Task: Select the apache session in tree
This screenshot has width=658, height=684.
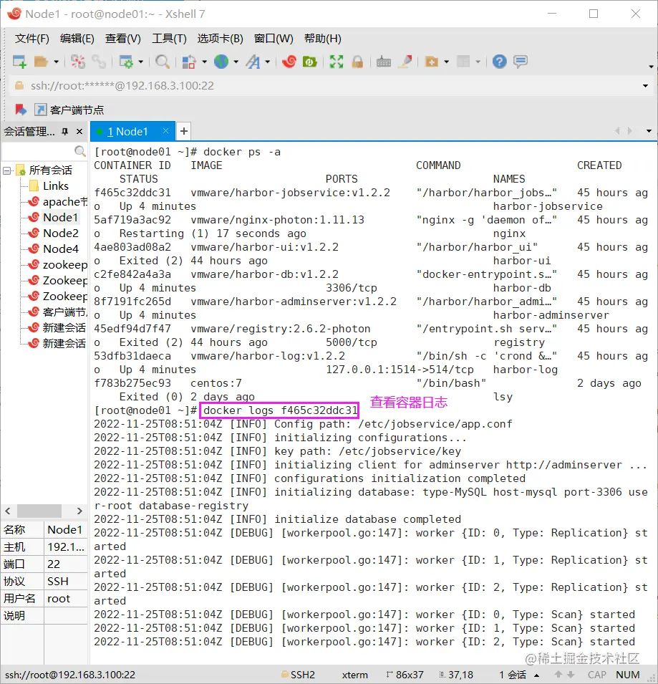Action: [x=57, y=201]
